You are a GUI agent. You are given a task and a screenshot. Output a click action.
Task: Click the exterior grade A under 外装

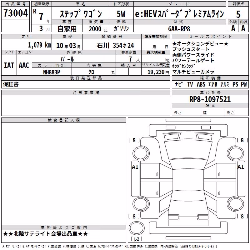tap(233, 28)
